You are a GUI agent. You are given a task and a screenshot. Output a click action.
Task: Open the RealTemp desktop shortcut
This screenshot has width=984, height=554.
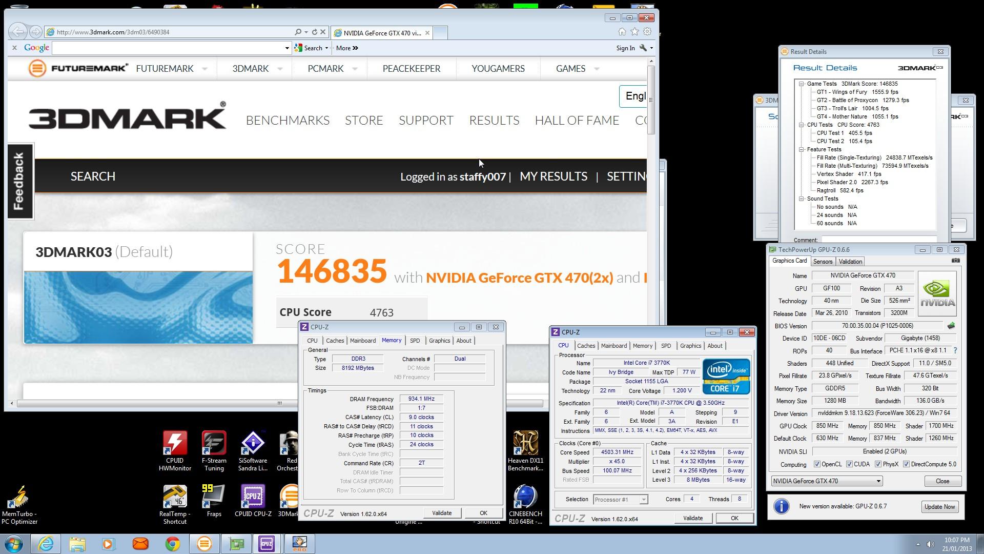[175, 505]
